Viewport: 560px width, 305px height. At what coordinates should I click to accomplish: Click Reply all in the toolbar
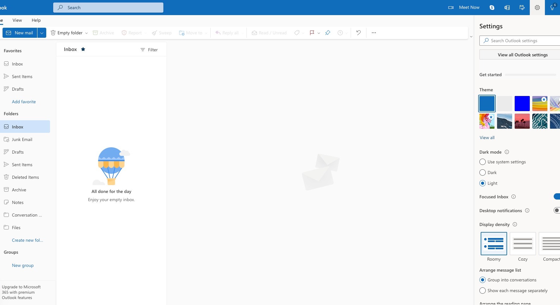pyautogui.click(x=227, y=33)
